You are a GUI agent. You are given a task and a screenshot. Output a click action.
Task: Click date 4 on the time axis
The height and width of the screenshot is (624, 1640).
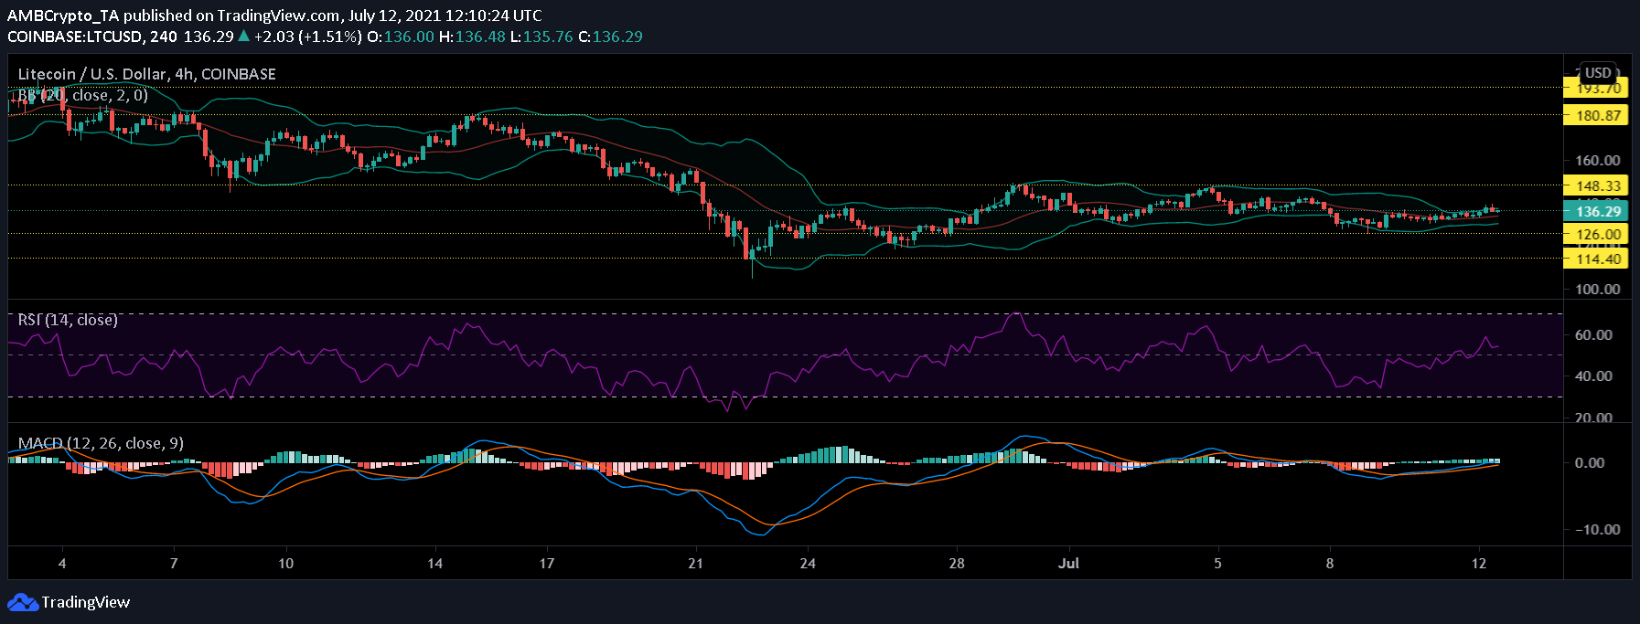click(62, 563)
